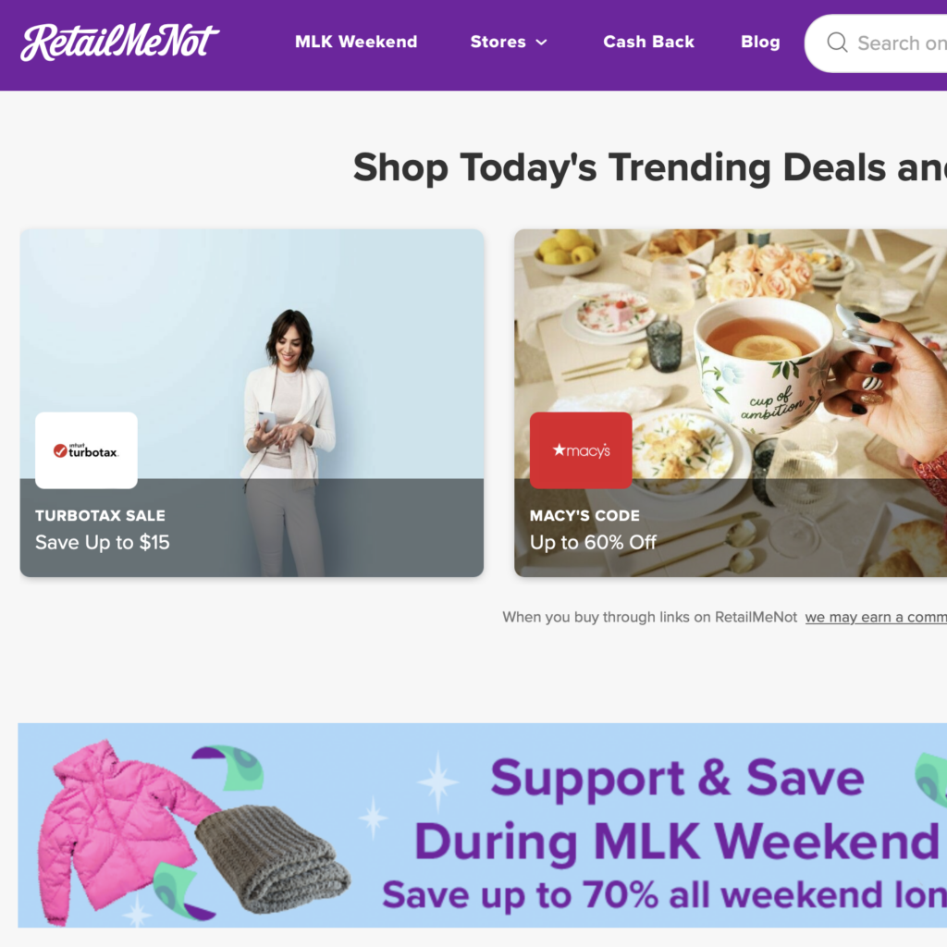Open the Stores menu

[509, 42]
